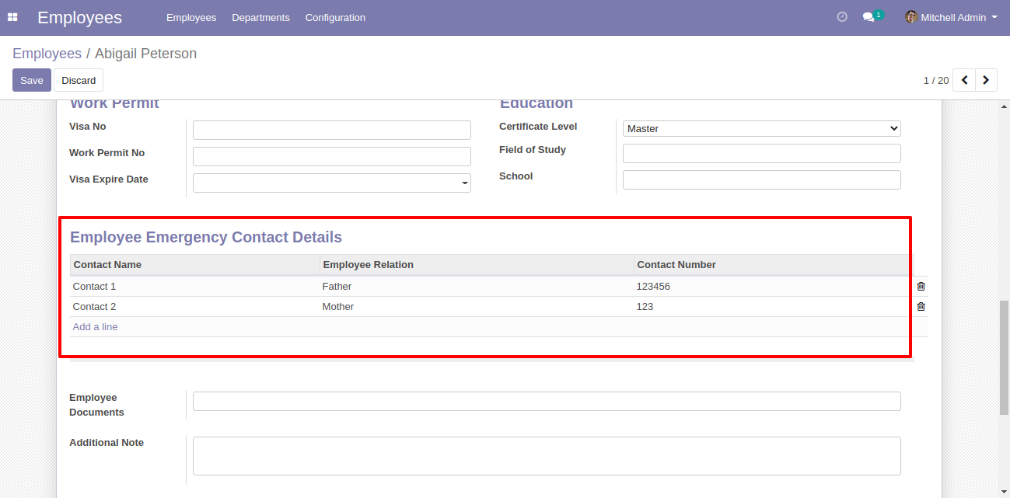The image size is (1010, 498).
Task: Go to previous employee record arrow
Action: (964, 80)
